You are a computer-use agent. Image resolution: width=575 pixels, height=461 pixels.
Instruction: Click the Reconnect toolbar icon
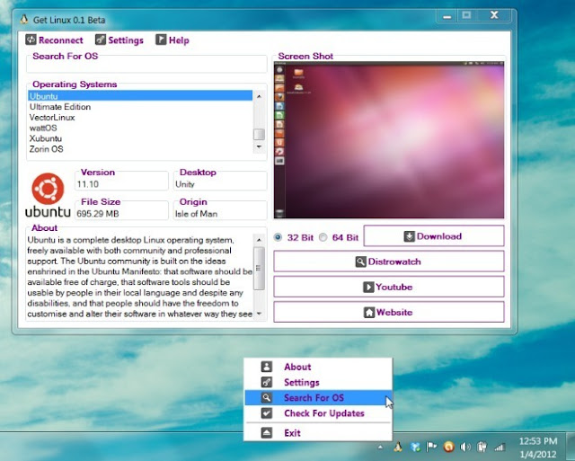[31, 40]
